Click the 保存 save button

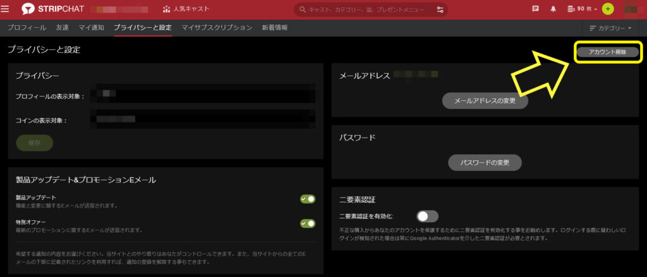pos(35,143)
